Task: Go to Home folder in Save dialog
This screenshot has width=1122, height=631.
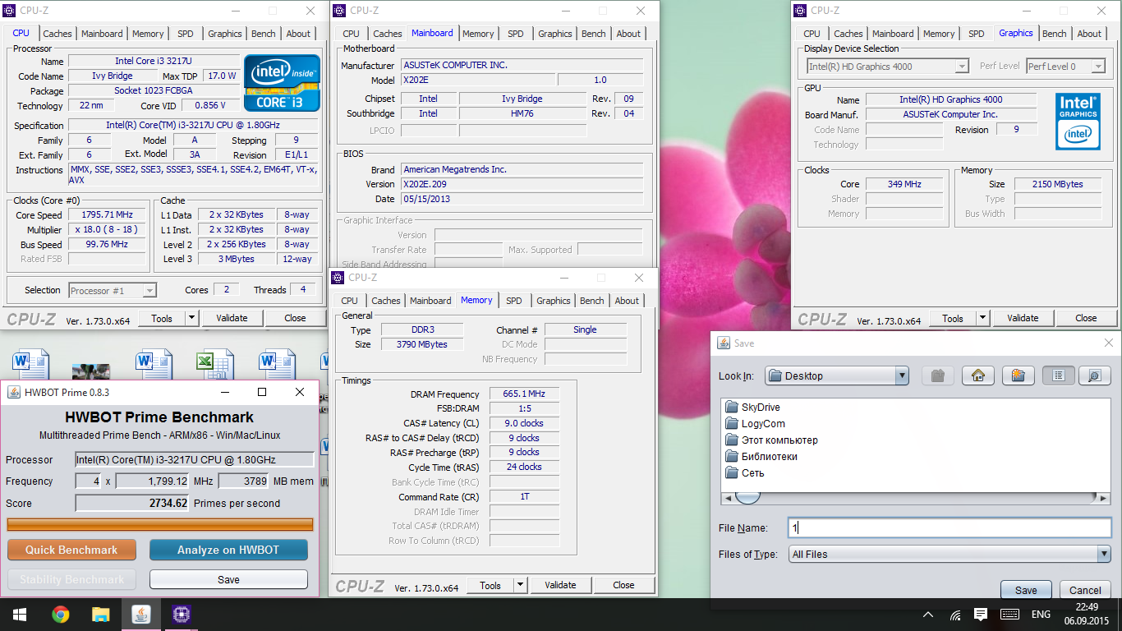Action: (977, 375)
